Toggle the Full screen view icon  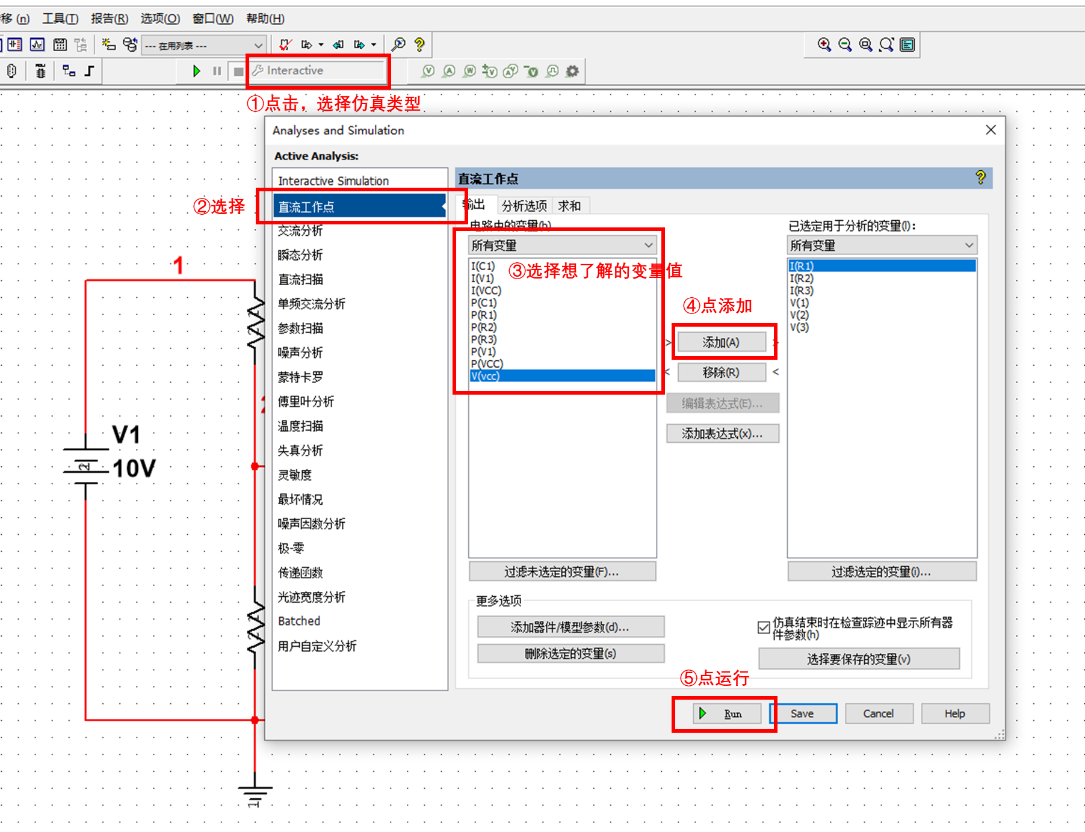click(x=907, y=45)
